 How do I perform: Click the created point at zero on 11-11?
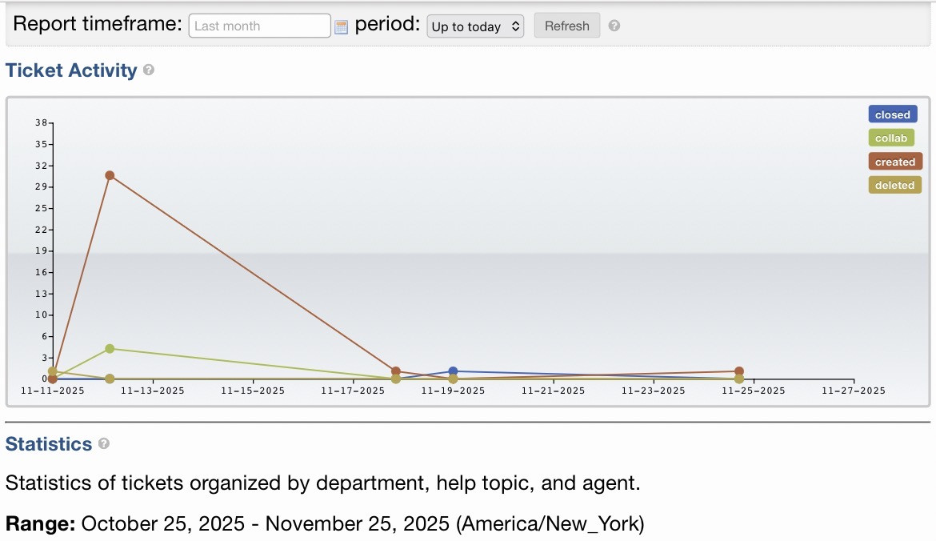[x=53, y=379]
